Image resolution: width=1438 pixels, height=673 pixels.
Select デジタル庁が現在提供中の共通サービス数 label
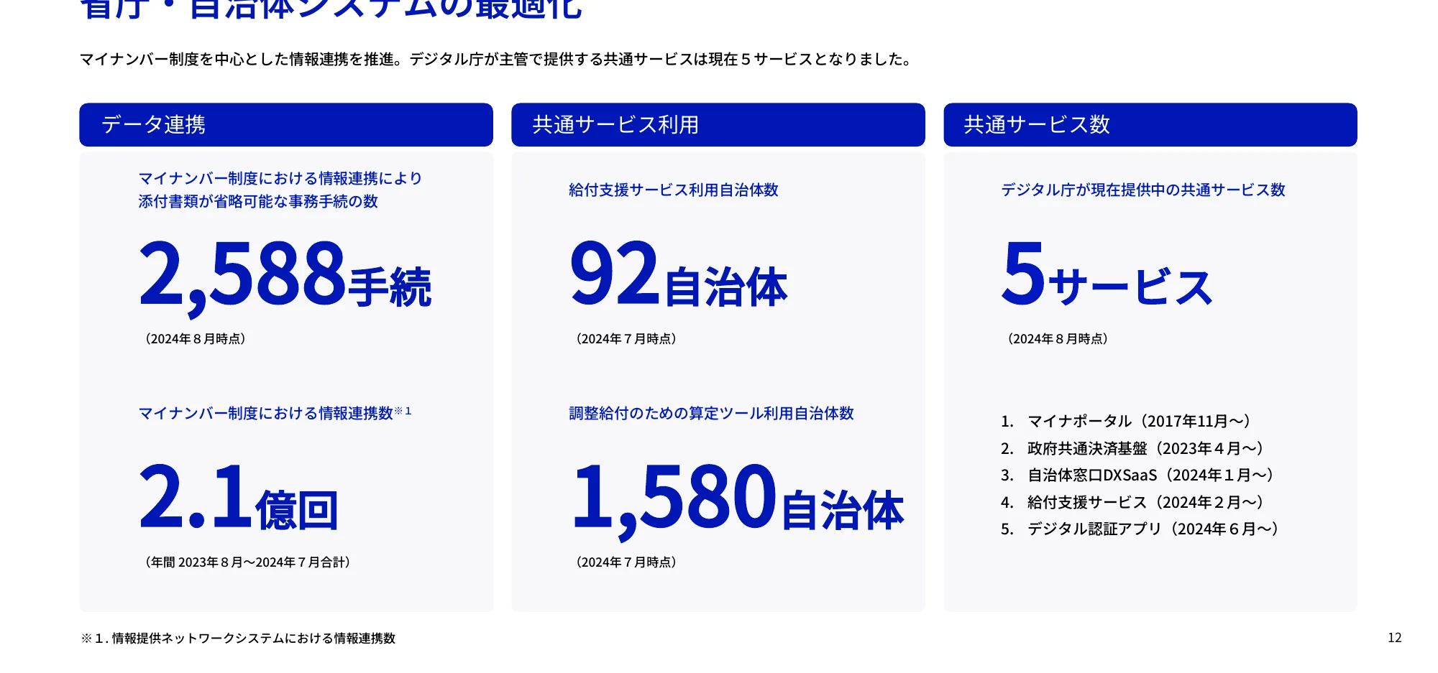coord(1142,190)
